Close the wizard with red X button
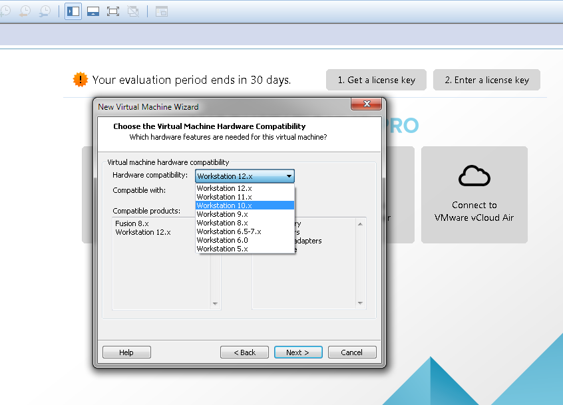The image size is (563, 405). tap(366, 104)
